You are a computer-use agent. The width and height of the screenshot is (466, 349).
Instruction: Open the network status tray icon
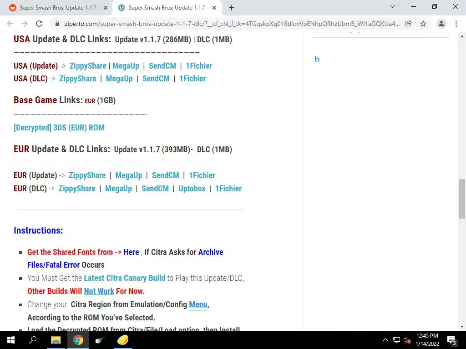pos(396,340)
